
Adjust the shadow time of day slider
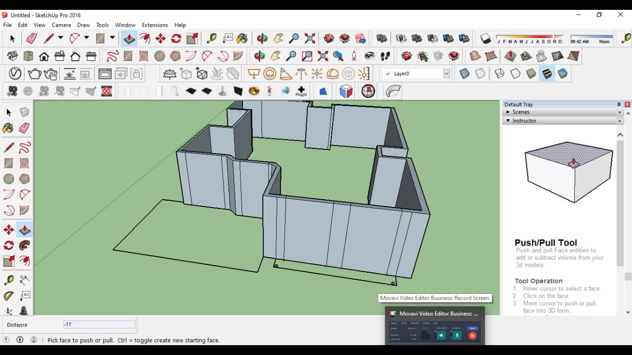[x=591, y=37]
